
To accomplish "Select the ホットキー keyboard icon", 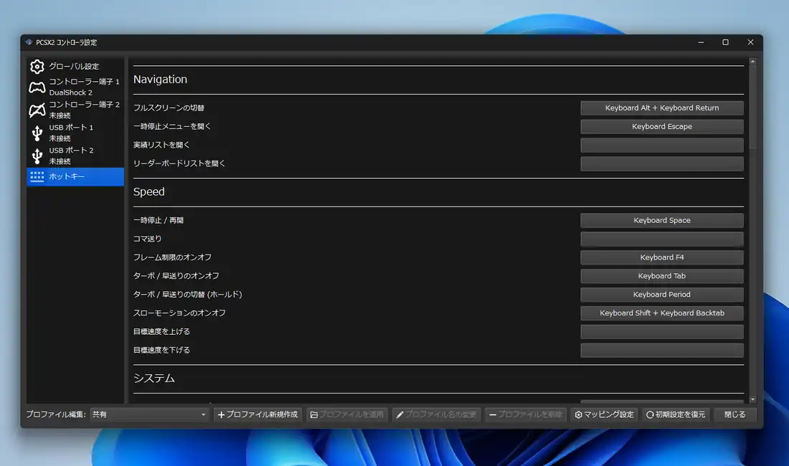I will (x=37, y=176).
